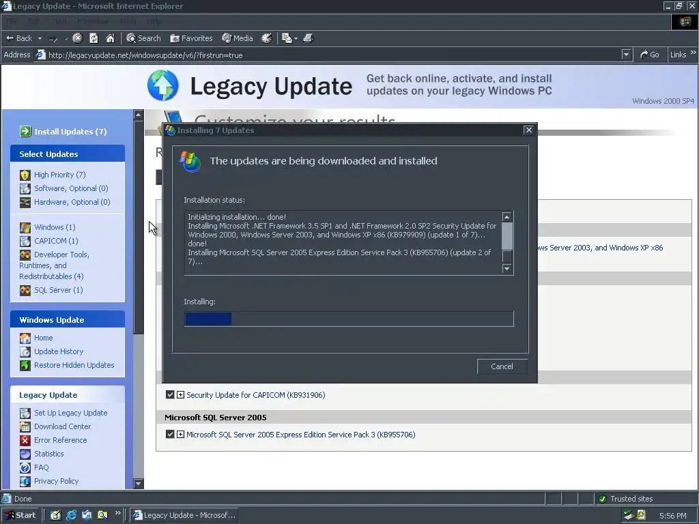The width and height of the screenshot is (699, 524).
Task: Click the installation progress bar
Action: (x=349, y=319)
